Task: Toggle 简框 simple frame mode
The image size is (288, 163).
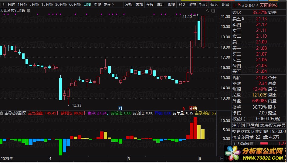Action: [192, 5]
